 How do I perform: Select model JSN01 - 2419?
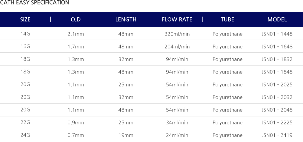[x=277, y=135]
